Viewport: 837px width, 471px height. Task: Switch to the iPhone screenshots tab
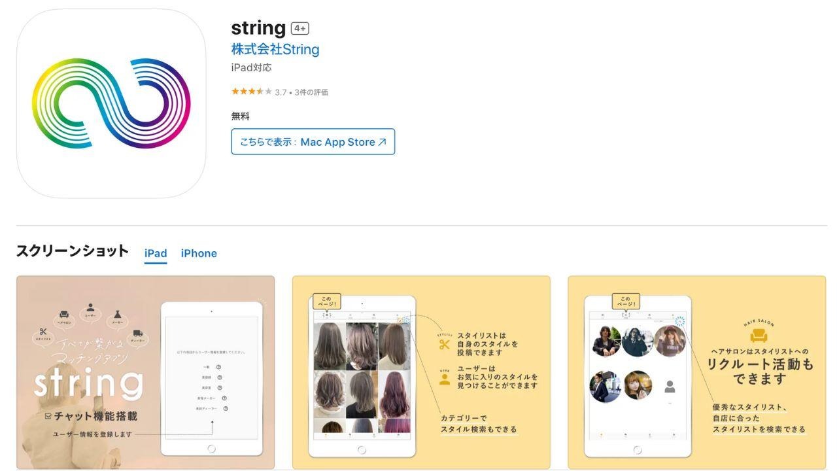pyautogui.click(x=199, y=253)
